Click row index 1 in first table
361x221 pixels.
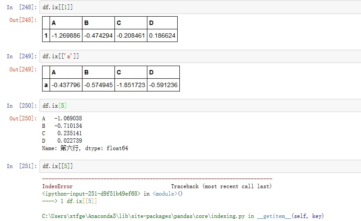point(46,35)
